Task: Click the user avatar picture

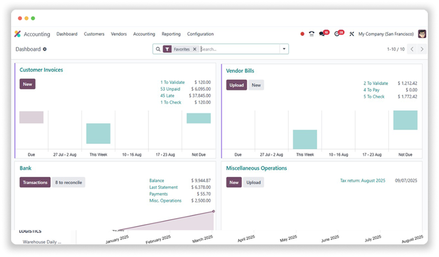Action: [x=422, y=34]
